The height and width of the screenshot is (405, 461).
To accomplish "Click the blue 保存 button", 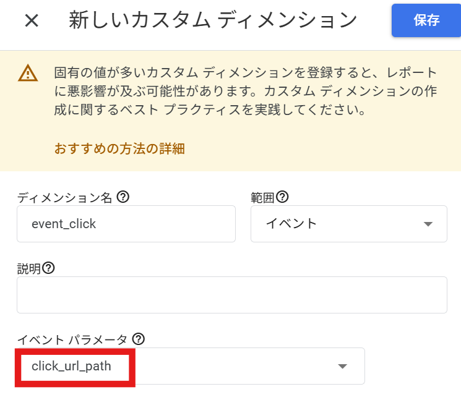I will tap(426, 20).
